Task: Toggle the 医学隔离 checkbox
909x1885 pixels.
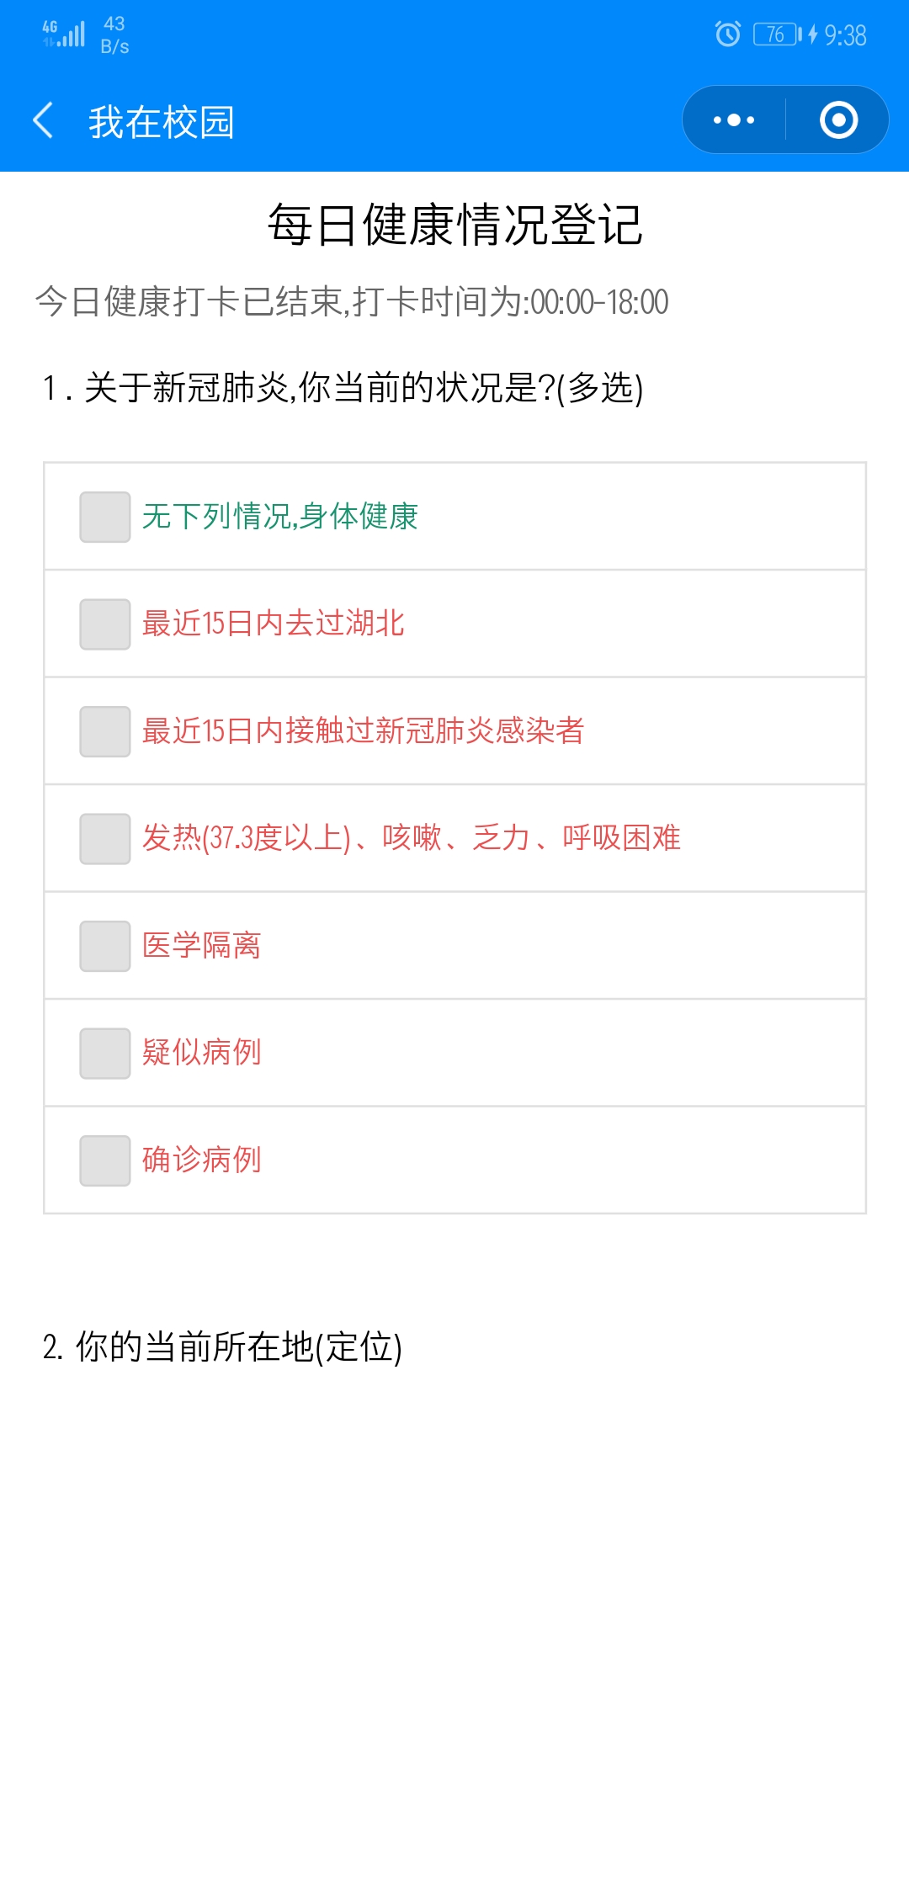Action: (105, 946)
